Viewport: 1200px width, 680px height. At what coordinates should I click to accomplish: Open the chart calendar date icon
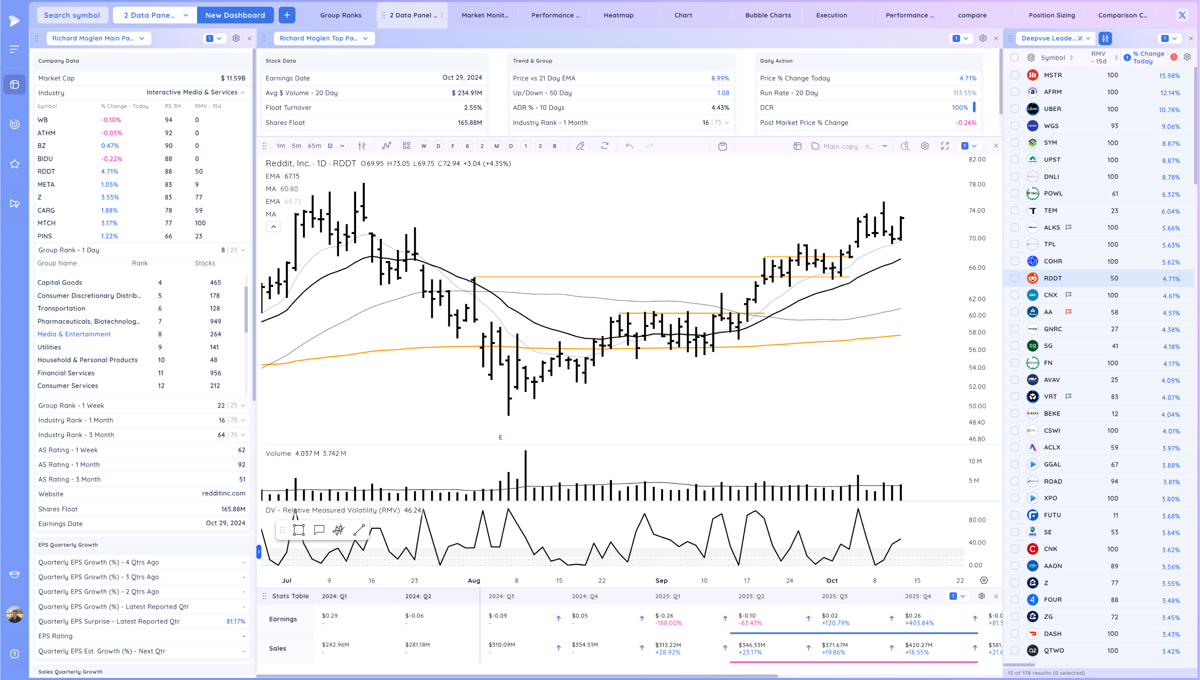click(x=722, y=146)
